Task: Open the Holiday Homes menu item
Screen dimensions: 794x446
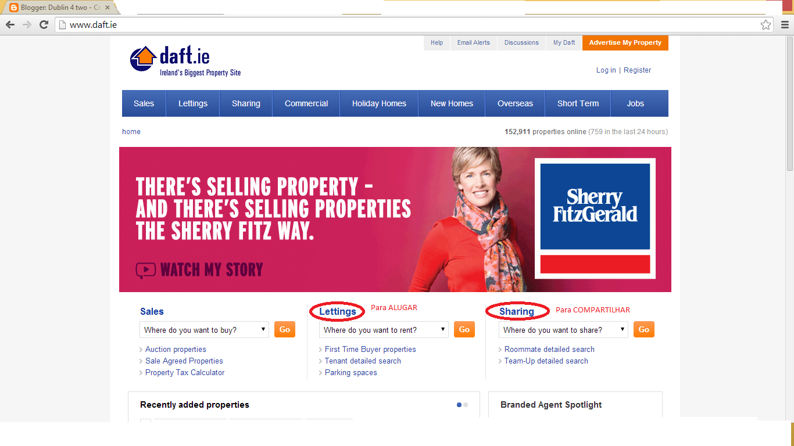Action: [x=379, y=103]
